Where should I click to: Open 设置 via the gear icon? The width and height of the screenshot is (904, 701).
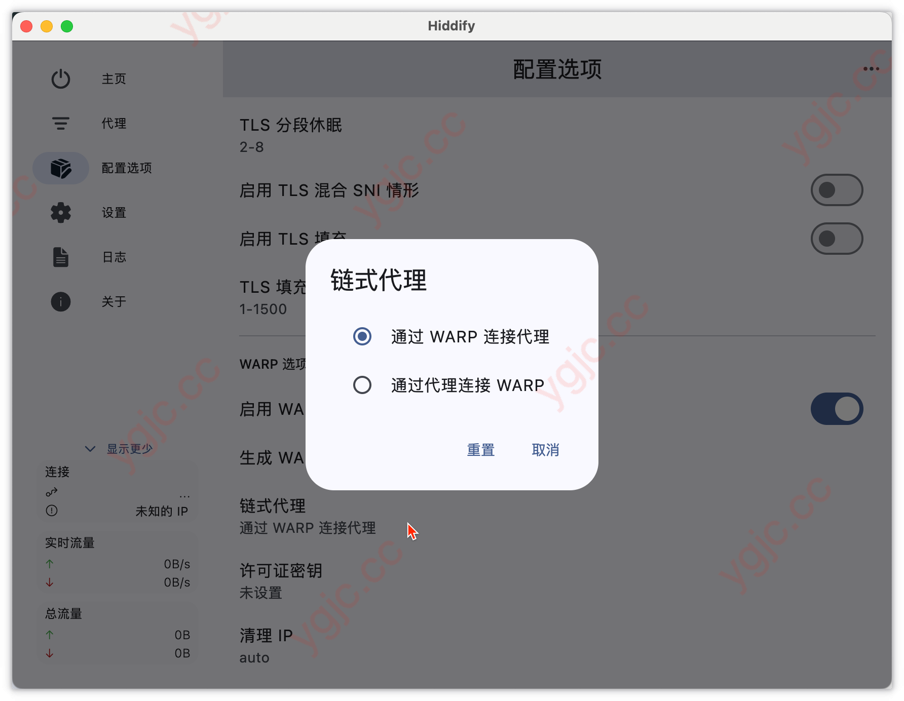click(60, 213)
